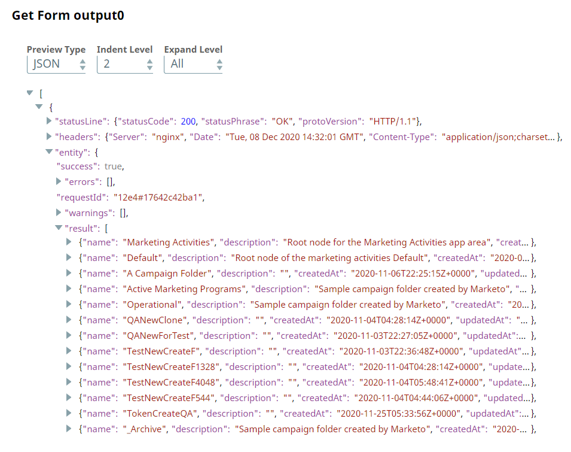This screenshot has width=571, height=452.
Task: Expand the errors array
Action: [x=59, y=181]
